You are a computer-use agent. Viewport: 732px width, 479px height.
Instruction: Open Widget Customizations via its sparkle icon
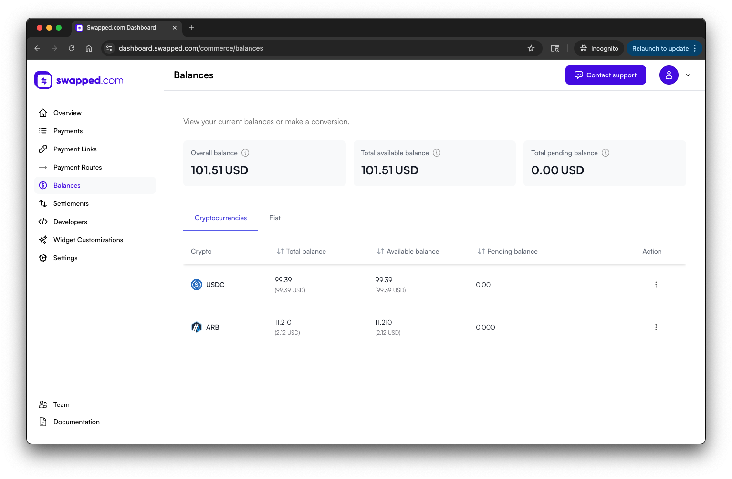(43, 240)
